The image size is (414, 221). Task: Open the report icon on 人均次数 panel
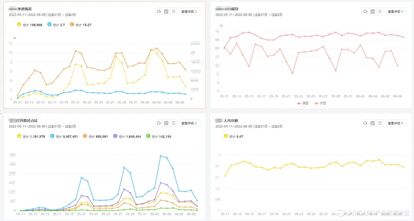coord(372,123)
